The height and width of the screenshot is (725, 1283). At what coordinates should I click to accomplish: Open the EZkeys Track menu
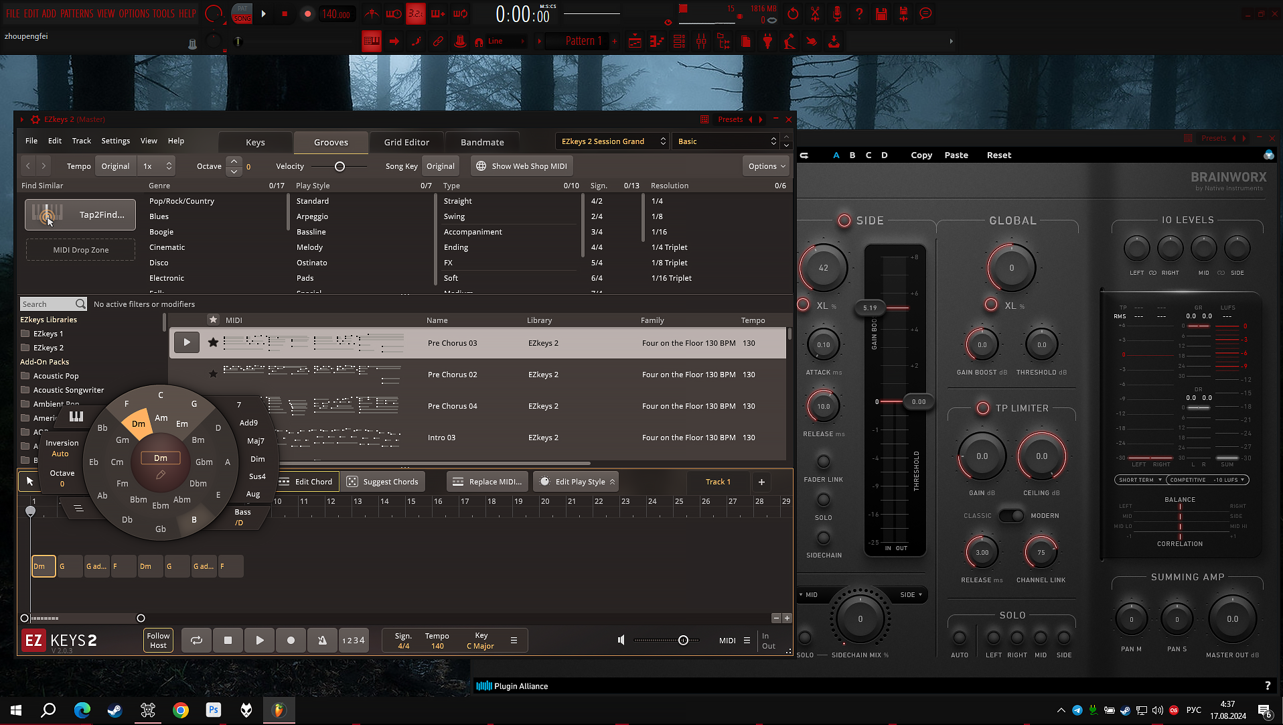point(81,141)
